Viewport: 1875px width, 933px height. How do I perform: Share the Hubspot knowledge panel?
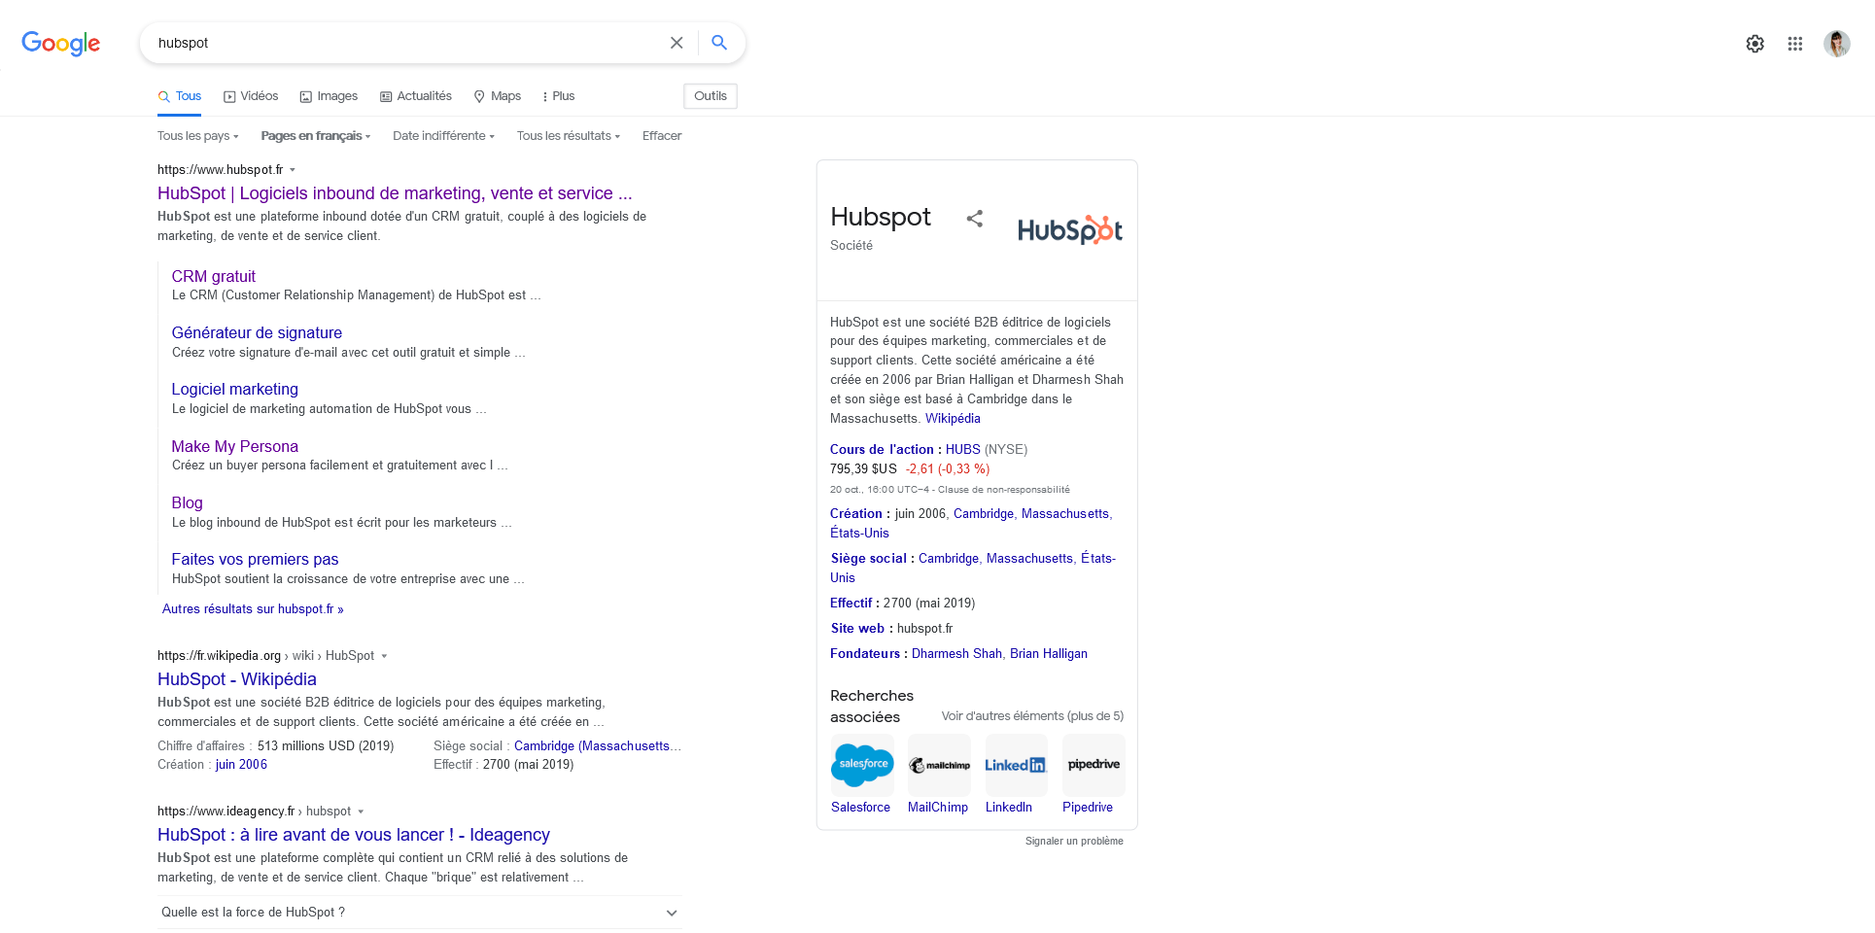974,219
